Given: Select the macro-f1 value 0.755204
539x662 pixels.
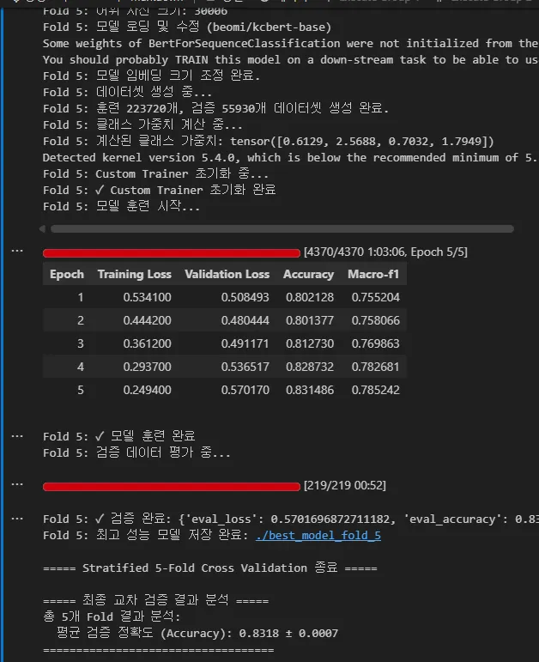Looking at the screenshot, I should [376, 297].
